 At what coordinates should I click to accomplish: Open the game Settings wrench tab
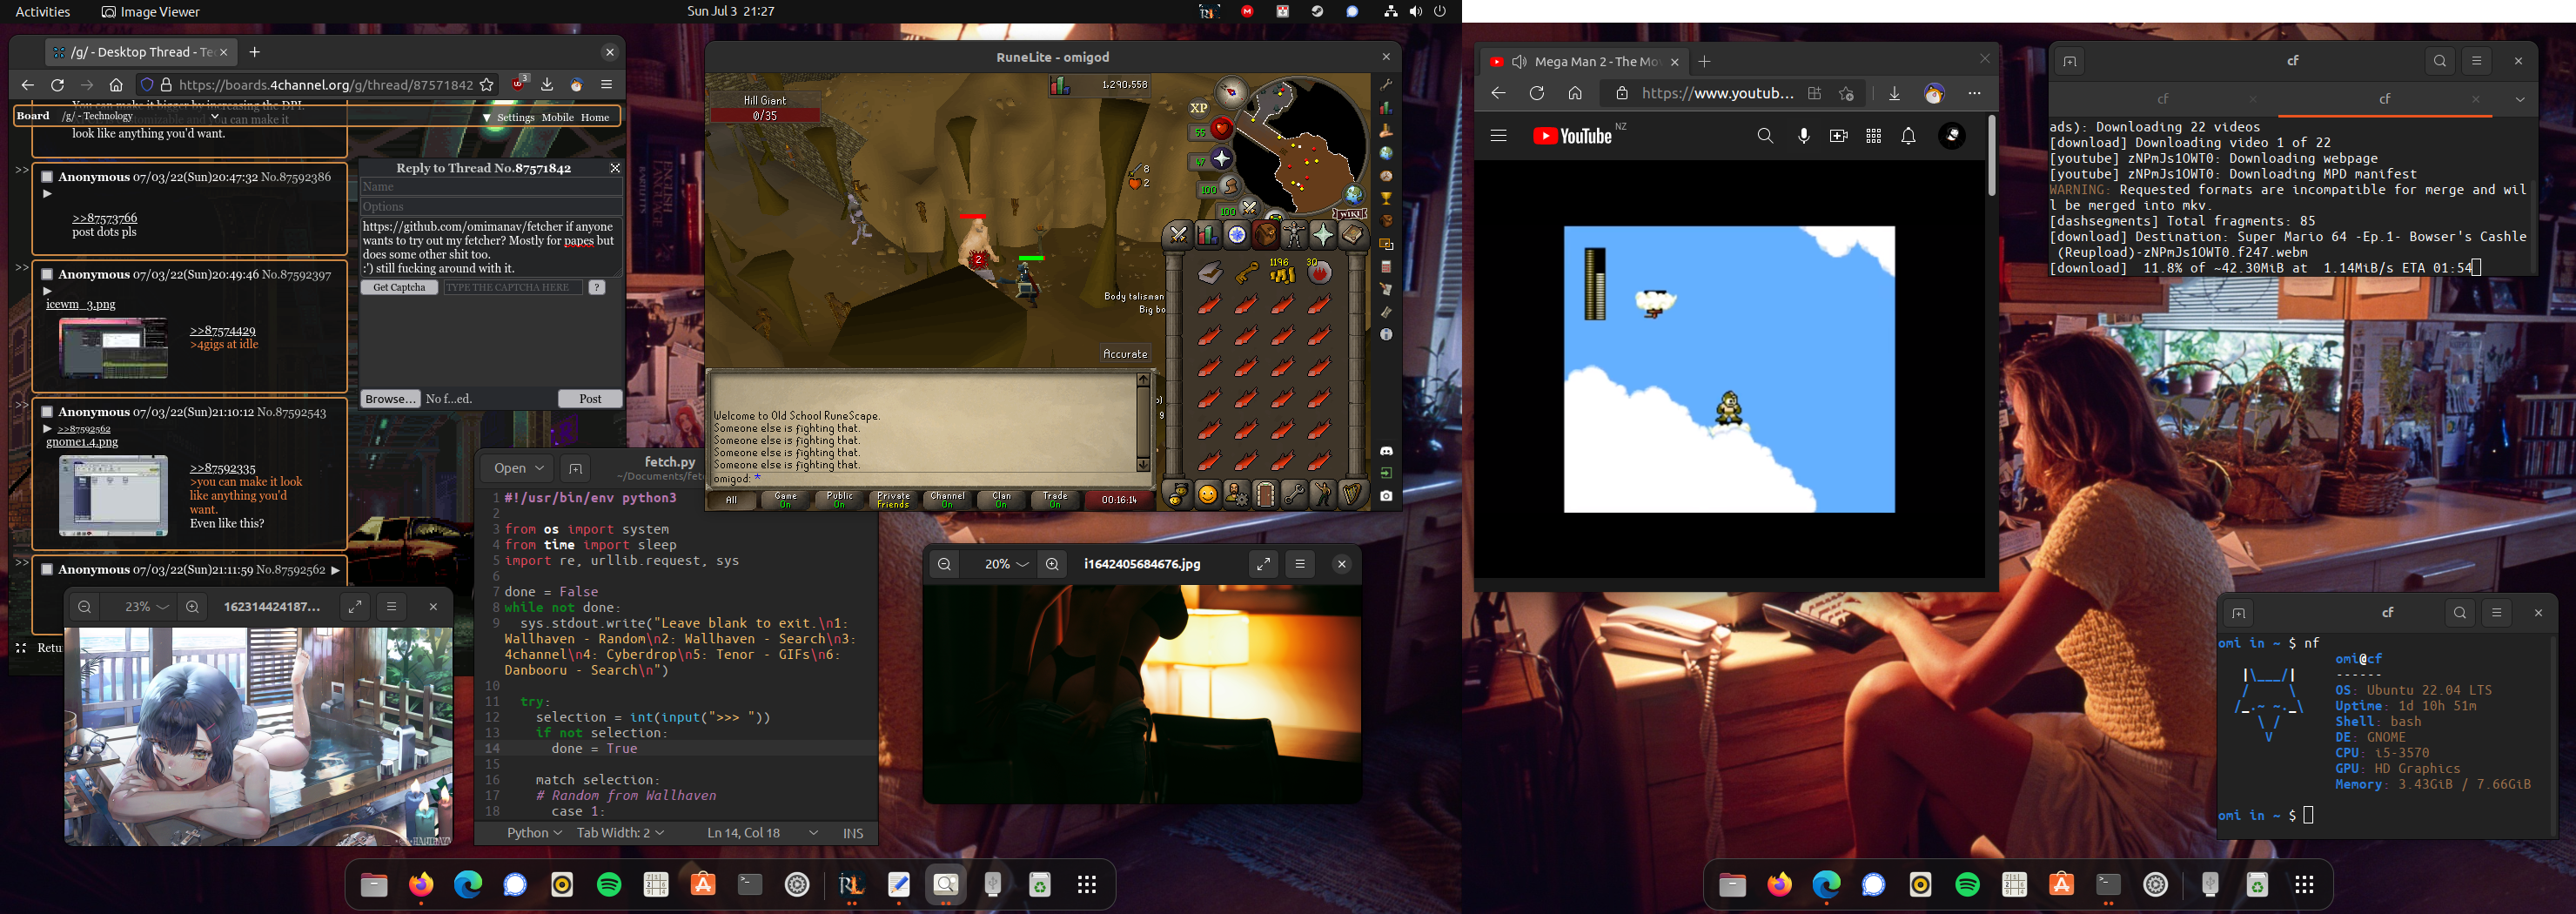pos(1294,495)
